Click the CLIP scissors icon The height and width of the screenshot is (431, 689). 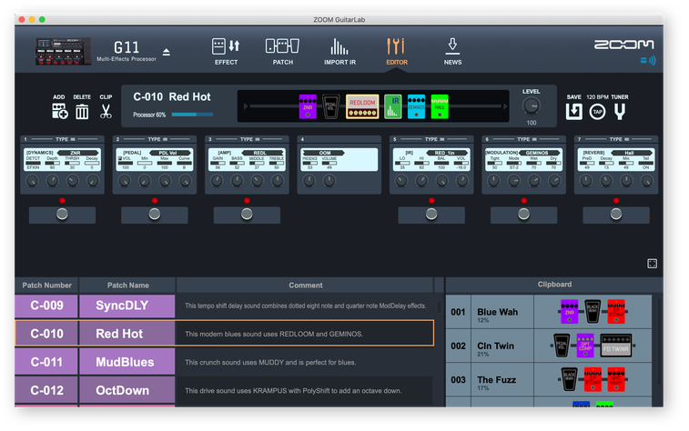pyautogui.click(x=106, y=112)
